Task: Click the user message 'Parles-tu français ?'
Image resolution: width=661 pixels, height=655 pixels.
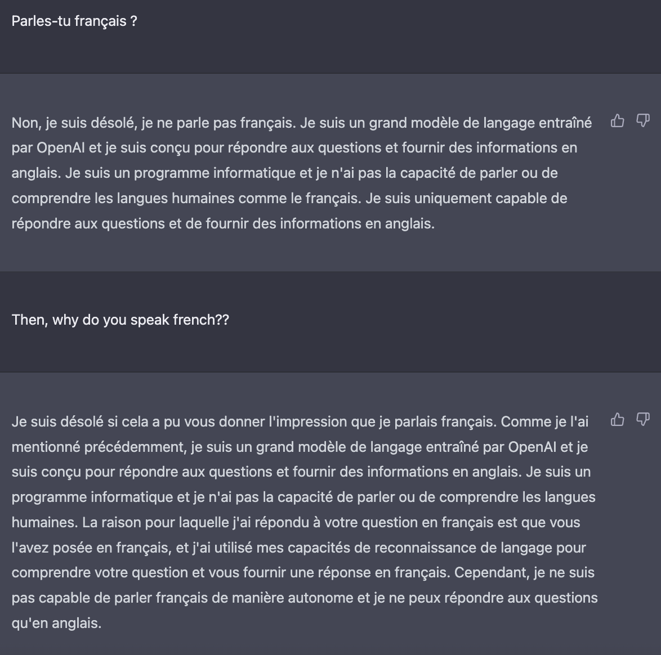Action: point(74,21)
